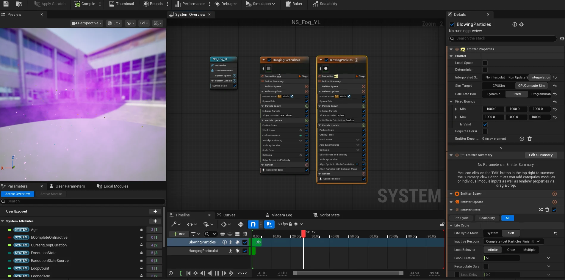Reset Life Cycle Mode to default
The height and width of the screenshot is (280, 565).
point(555,233)
